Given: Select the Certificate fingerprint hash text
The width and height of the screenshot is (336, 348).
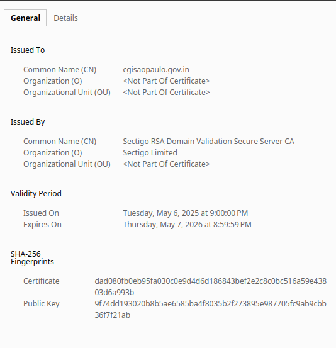Looking at the screenshot, I should click(x=211, y=287).
